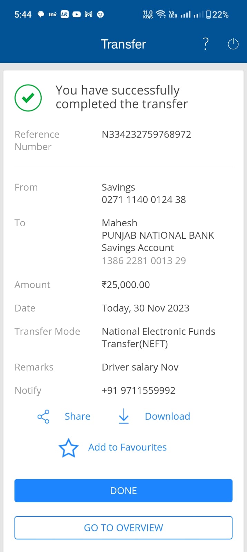Tap the green success checkmark icon
The height and width of the screenshot is (552, 247).
coord(28,98)
